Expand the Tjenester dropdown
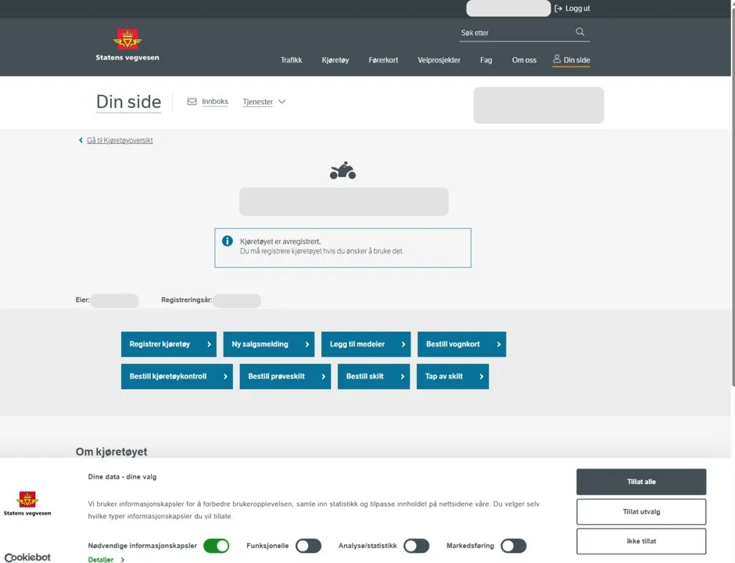This screenshot has height=563, width=735. [264, 102]
